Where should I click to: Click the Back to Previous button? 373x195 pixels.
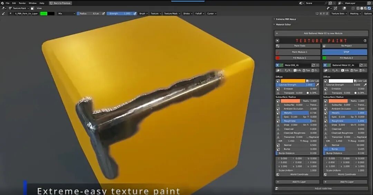tap(60, 3)
